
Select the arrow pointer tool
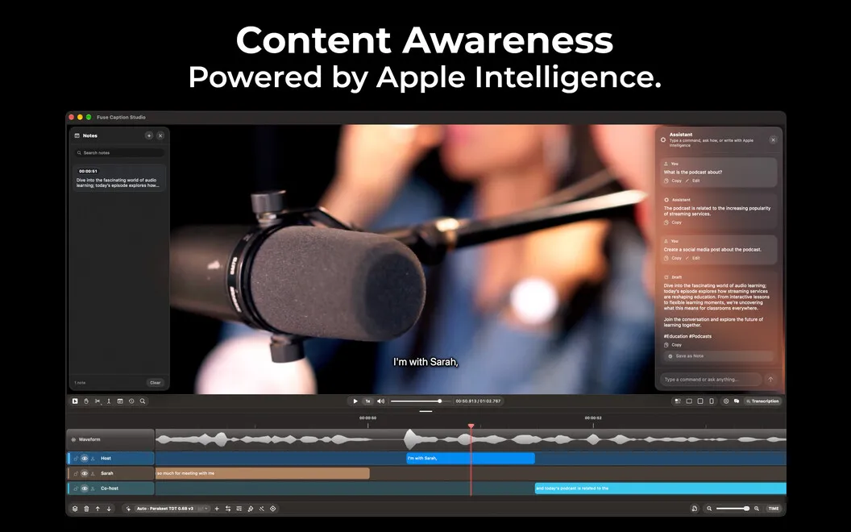tap(75, 401)
